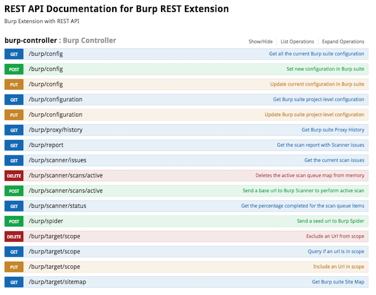Click the POST badge for /burp/spider
376x295 pixels.
tap(14, 221)
